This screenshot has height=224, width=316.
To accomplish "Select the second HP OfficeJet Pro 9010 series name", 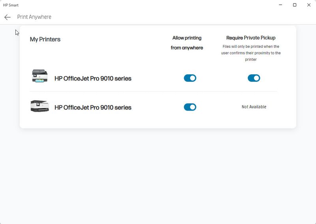I will click(93, 107).
